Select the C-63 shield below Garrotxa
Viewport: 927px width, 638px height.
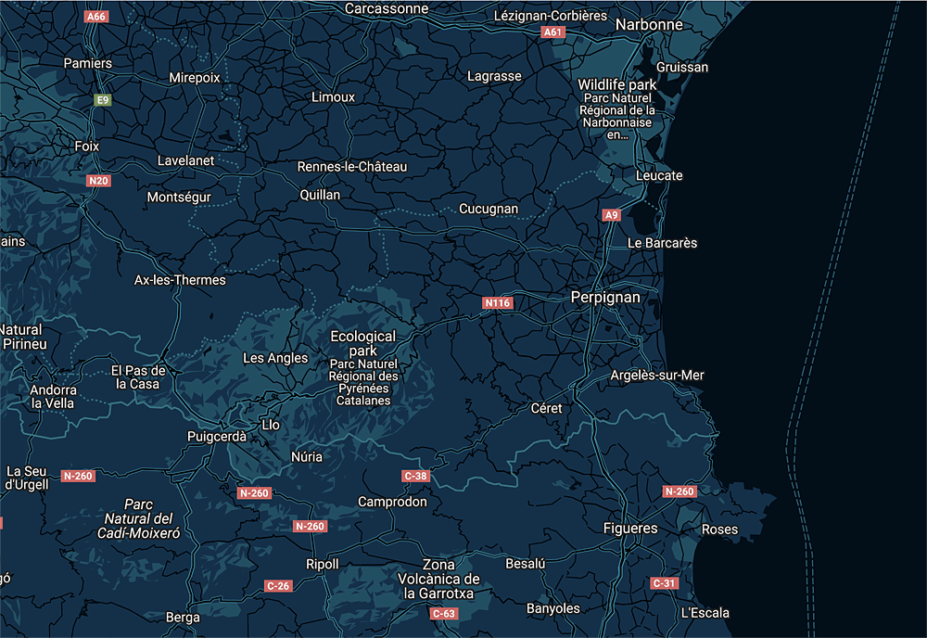click(444, 613)
